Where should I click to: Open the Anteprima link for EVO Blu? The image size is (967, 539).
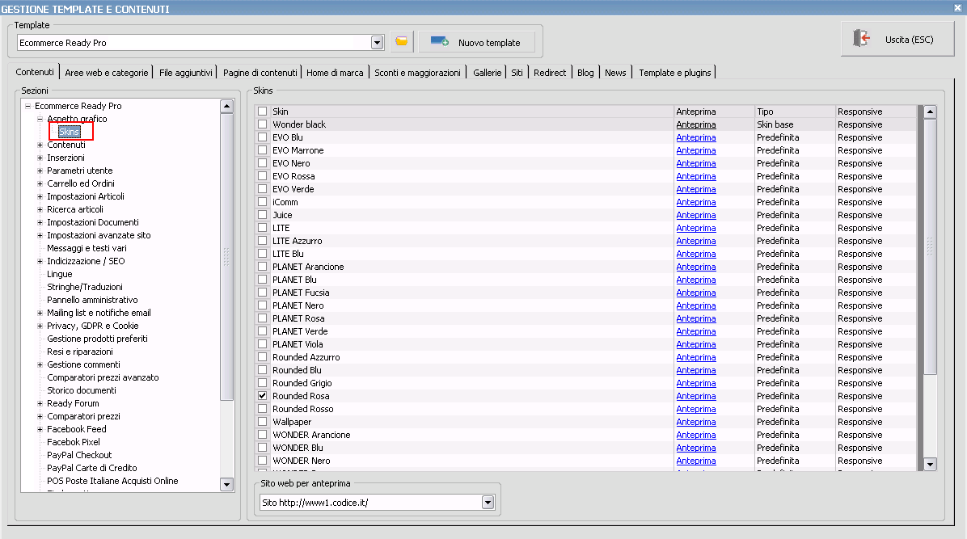695,137
